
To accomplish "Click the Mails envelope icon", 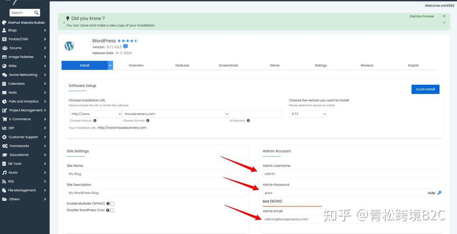I will coord(4,93).
